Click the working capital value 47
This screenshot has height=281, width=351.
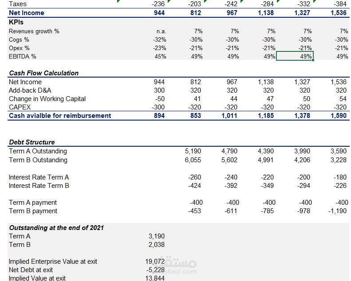point(270,99)
